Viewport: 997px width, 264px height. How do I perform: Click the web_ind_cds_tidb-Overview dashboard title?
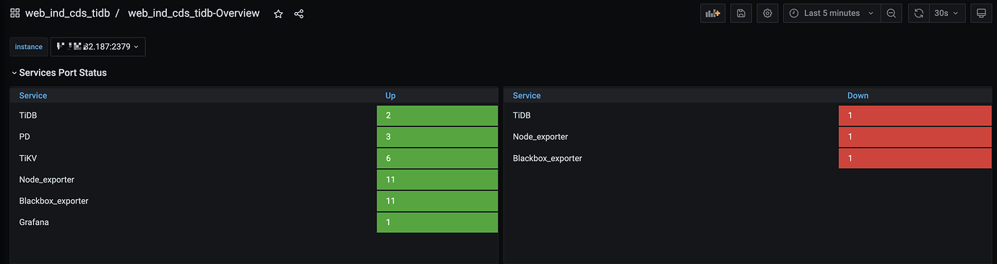tap(194, 14)
